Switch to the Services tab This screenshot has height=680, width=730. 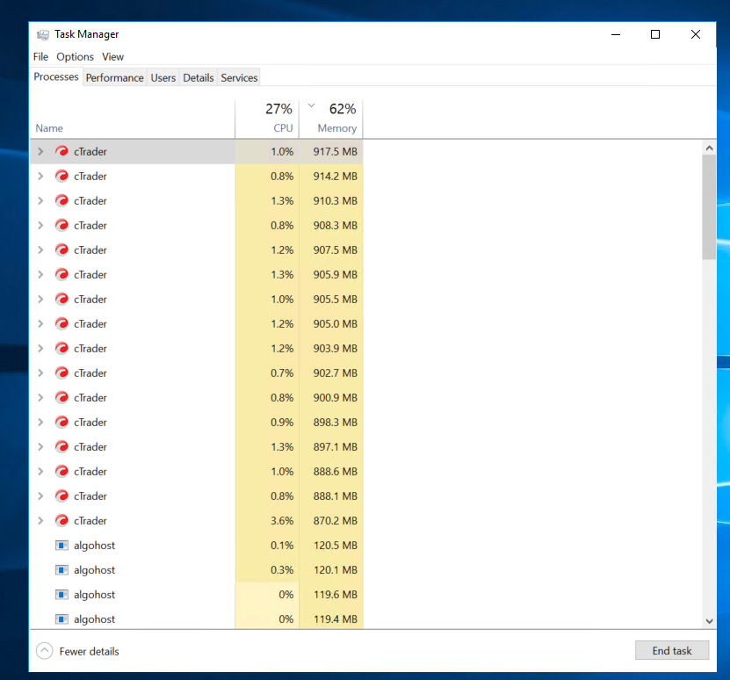coord(239,78)
